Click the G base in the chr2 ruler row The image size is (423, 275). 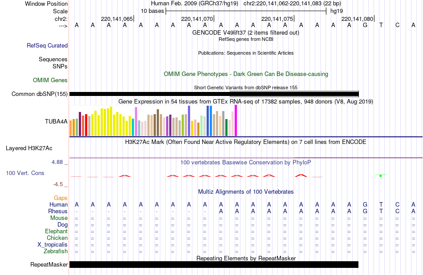tap(365, 25)
